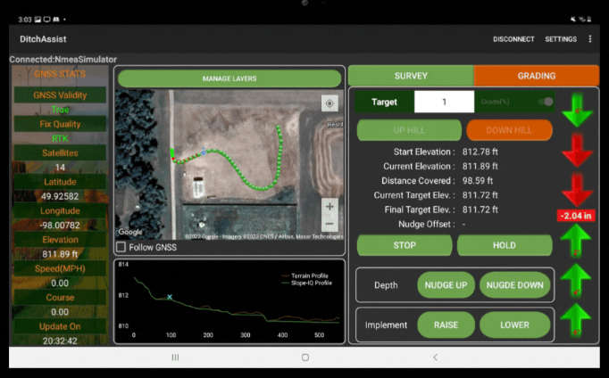Screen dimensions: 609x378
Task: Click the NUGDE DOWN depth button
Action: point(515,285)
